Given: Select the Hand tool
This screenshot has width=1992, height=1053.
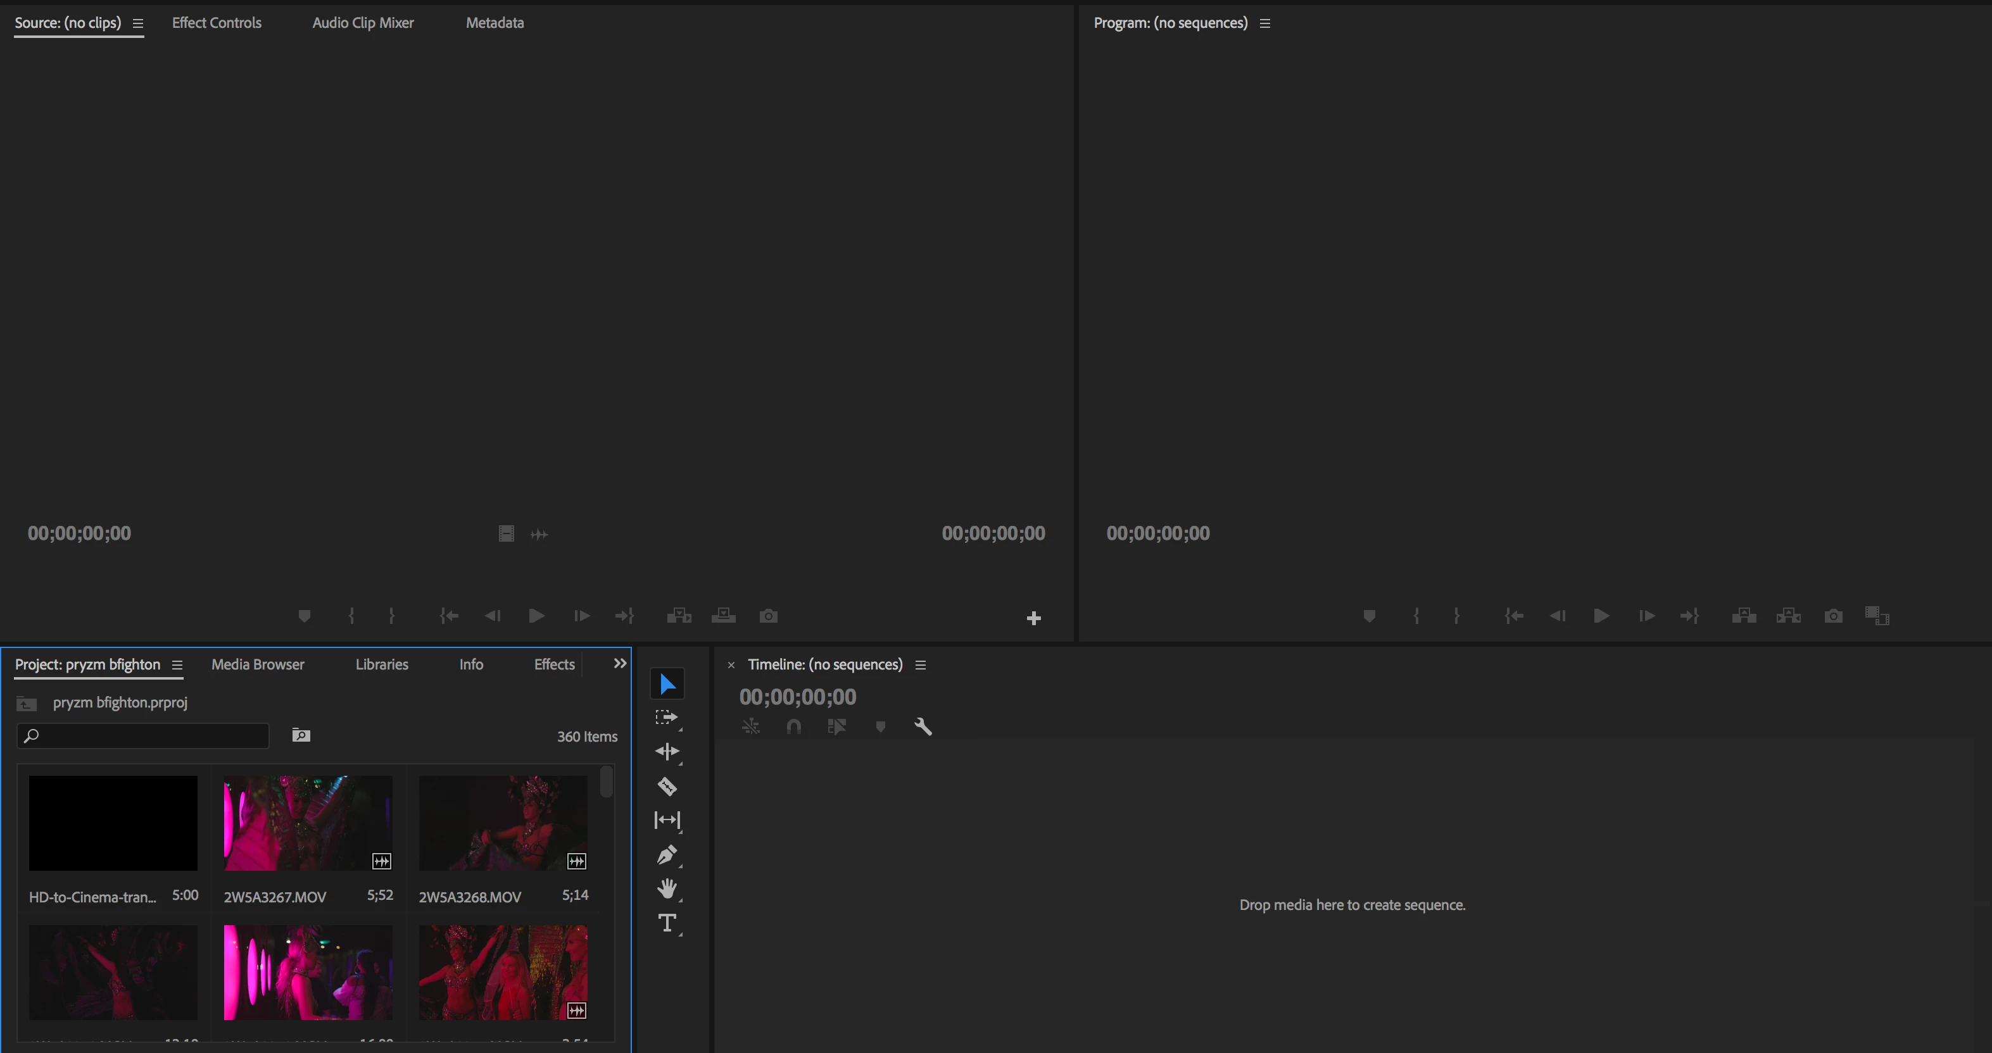Looking at the screenshot, I should point(667,888).
